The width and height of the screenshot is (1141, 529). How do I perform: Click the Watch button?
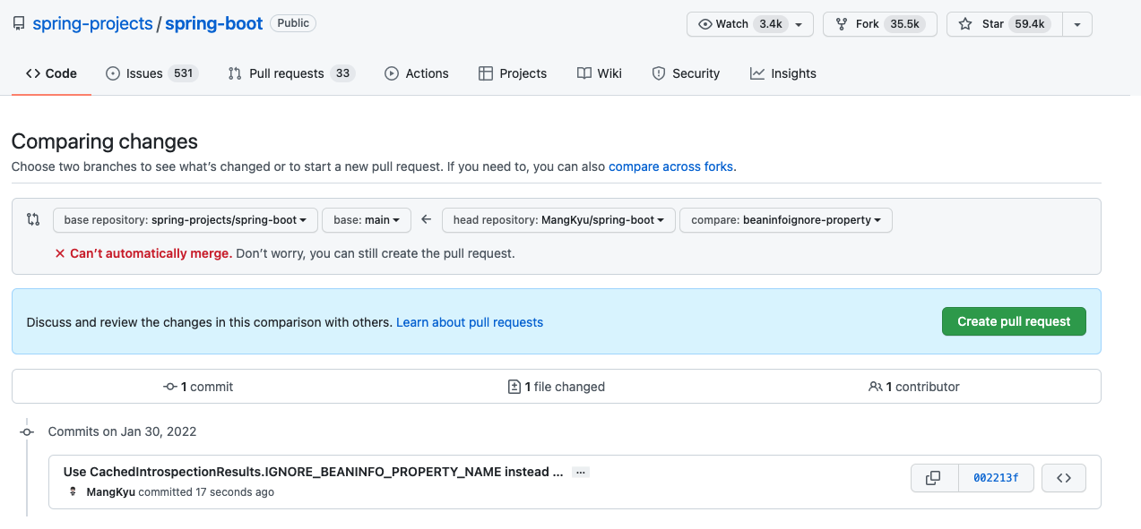click(750, 24)
